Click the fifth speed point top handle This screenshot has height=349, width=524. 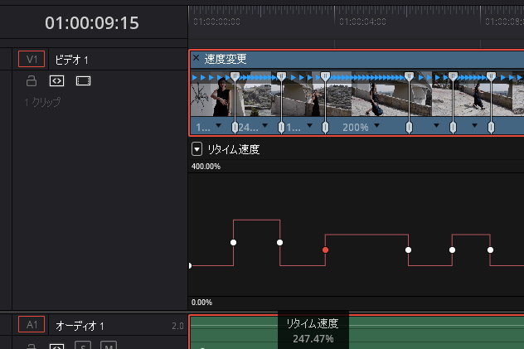pos(453,75)
